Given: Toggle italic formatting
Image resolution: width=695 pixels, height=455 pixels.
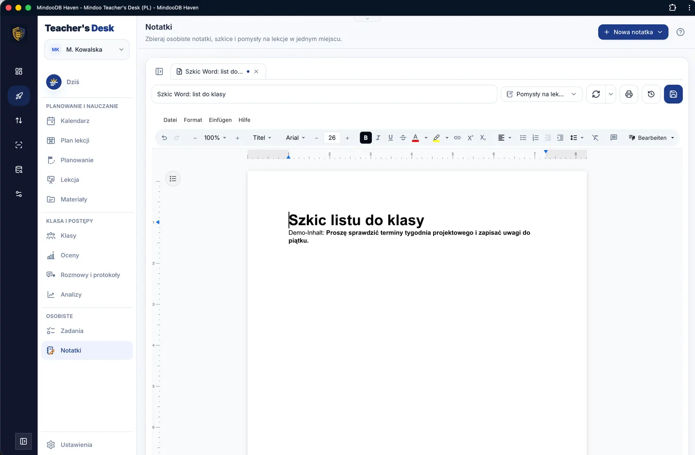Looking at the screenshot, I should coord(378,138).
